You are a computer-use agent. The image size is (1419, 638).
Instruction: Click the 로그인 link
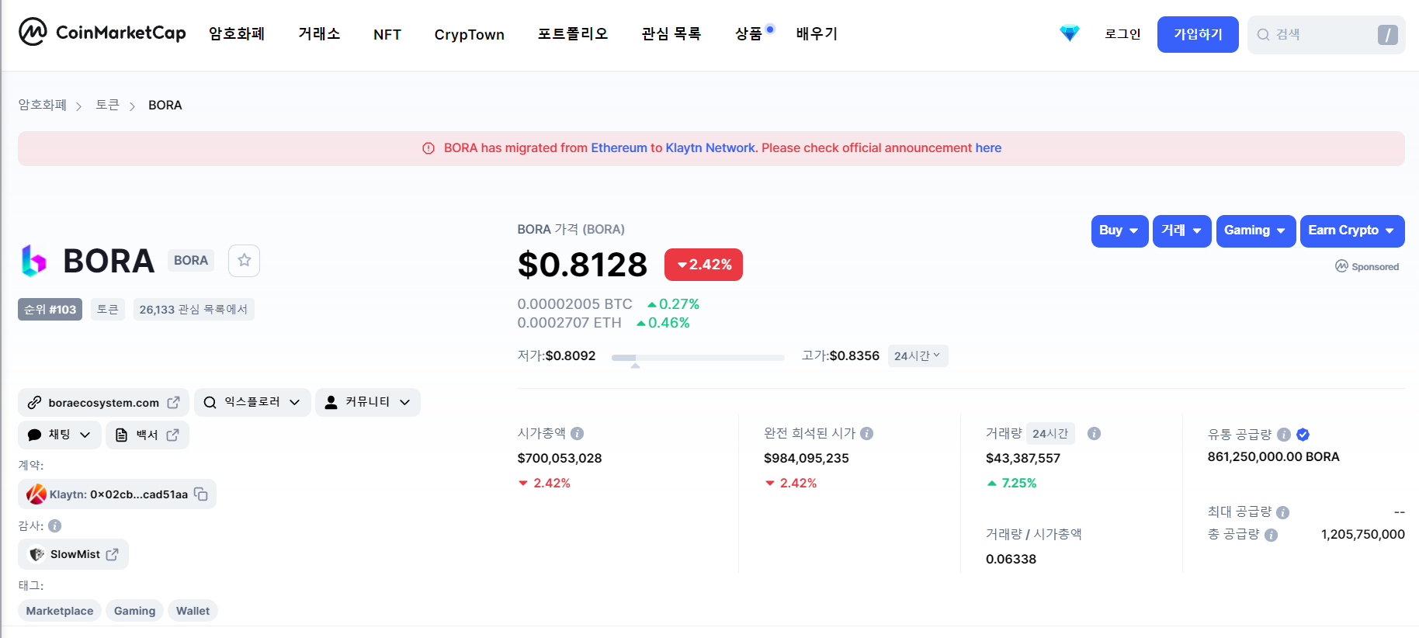1122,34
